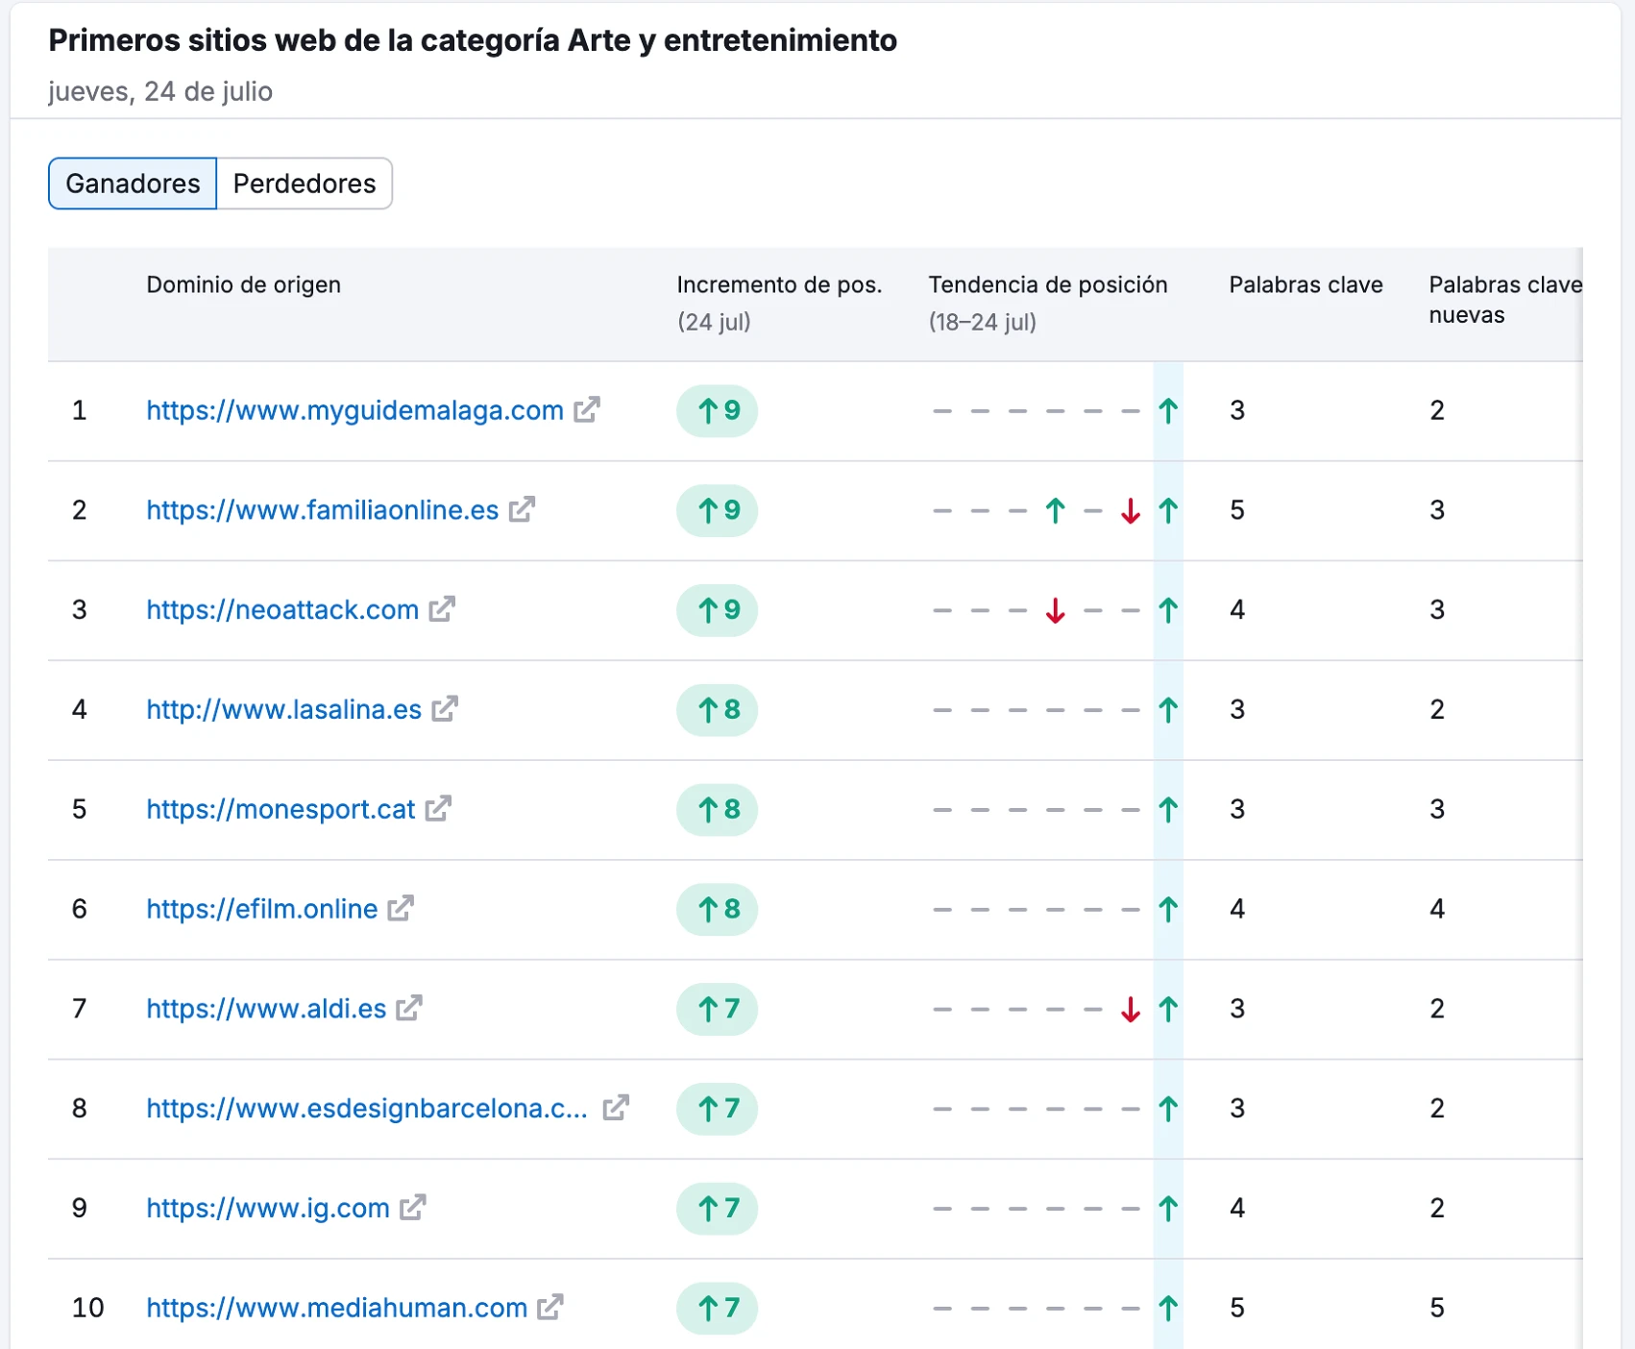This screenshot has width=1635, height=1349.
Task: Follow the https://www.mediahuman.com link
Action: click(336, 1308)
